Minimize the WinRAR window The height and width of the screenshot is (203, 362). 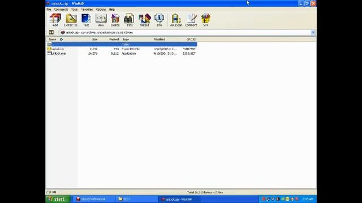(x=300, y=3)
